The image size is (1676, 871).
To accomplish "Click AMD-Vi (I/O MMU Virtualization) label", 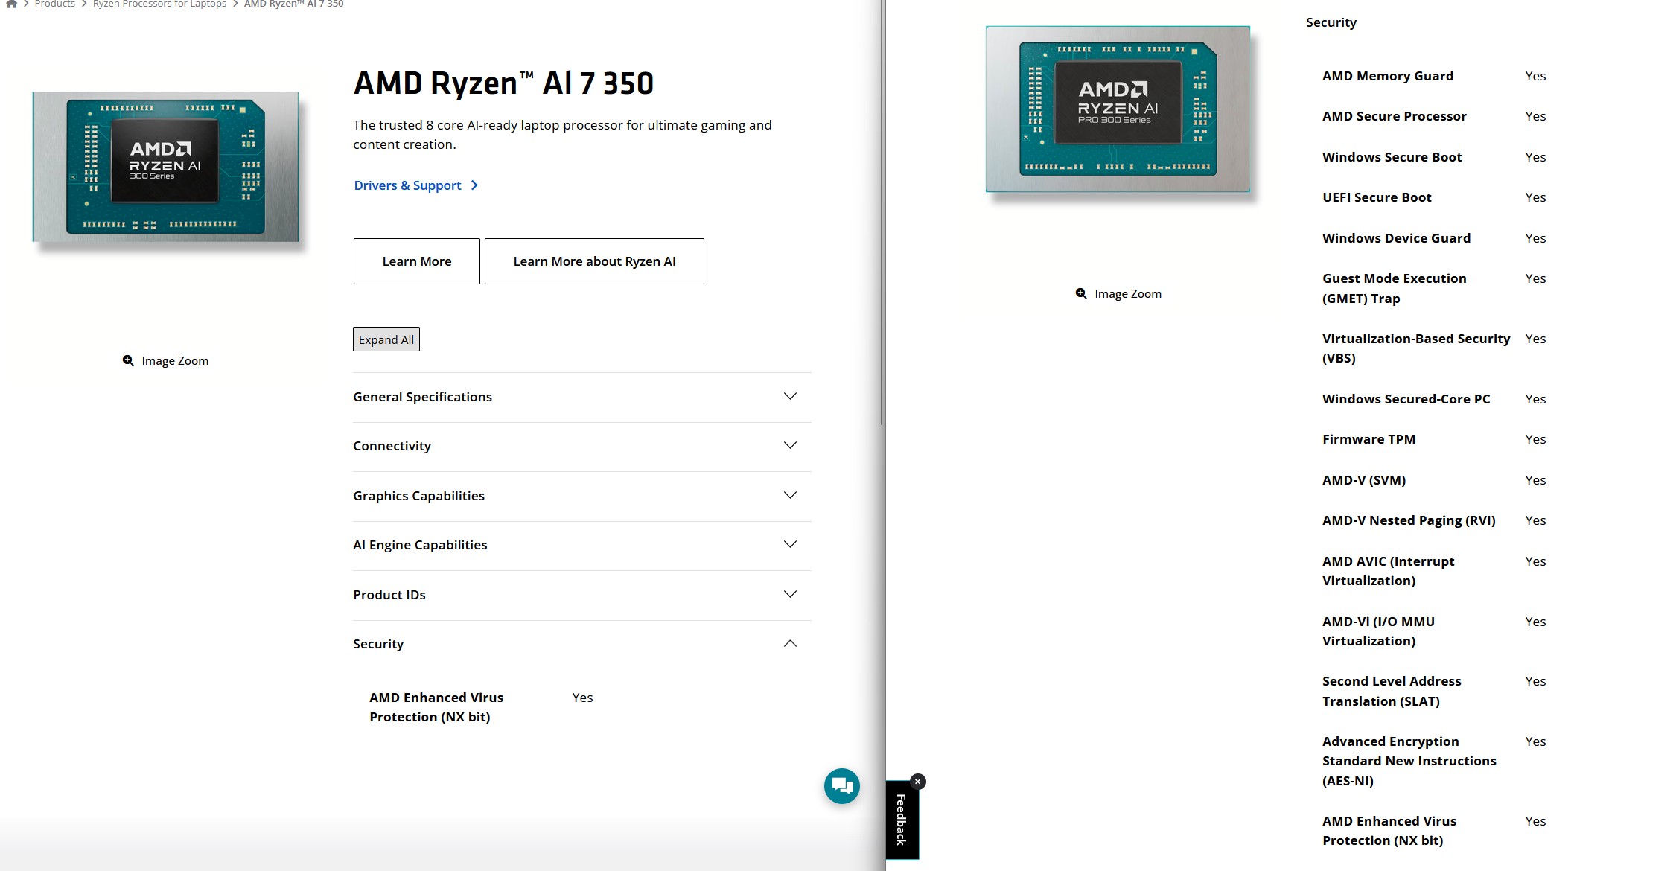I will (1378, 631).
